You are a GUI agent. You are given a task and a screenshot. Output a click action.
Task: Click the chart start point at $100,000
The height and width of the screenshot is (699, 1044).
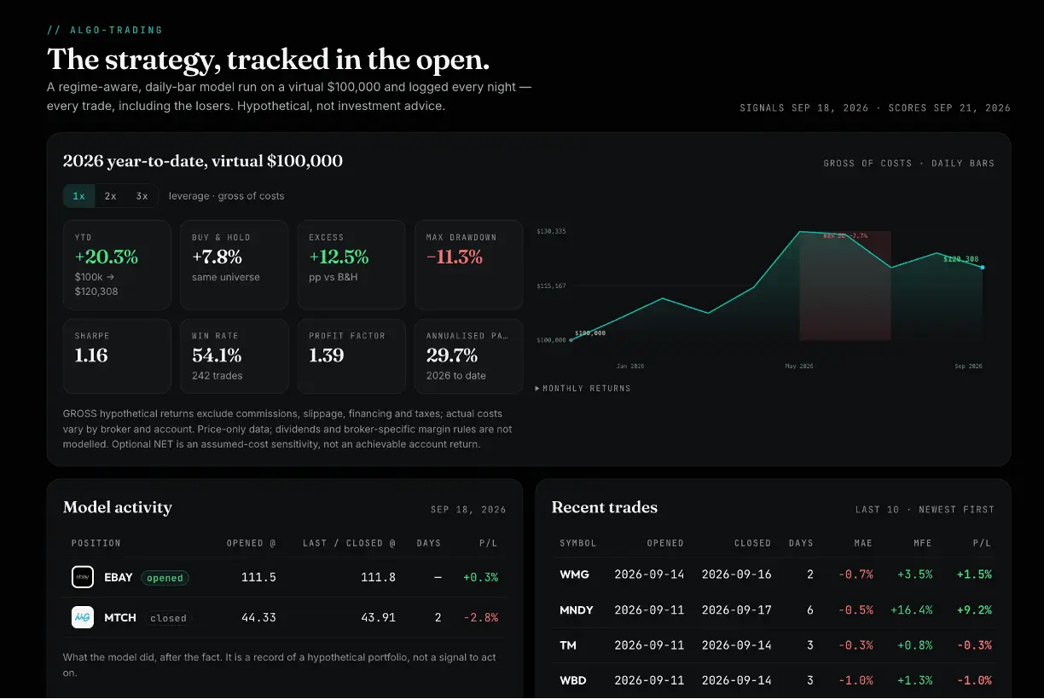coord(571,339)
